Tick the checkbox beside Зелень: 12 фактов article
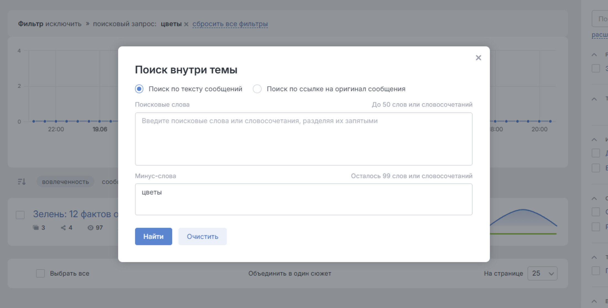This screenshot has width=608, height=308. [20, 215]
